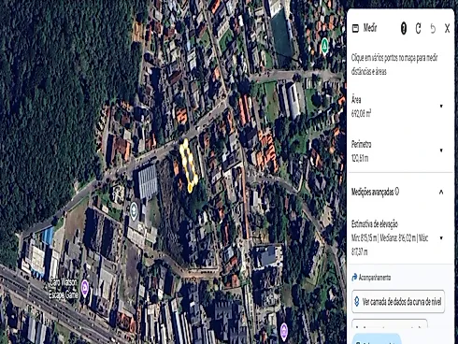
Task: Undo last point with the undo arrow
Action: (433, 29)
